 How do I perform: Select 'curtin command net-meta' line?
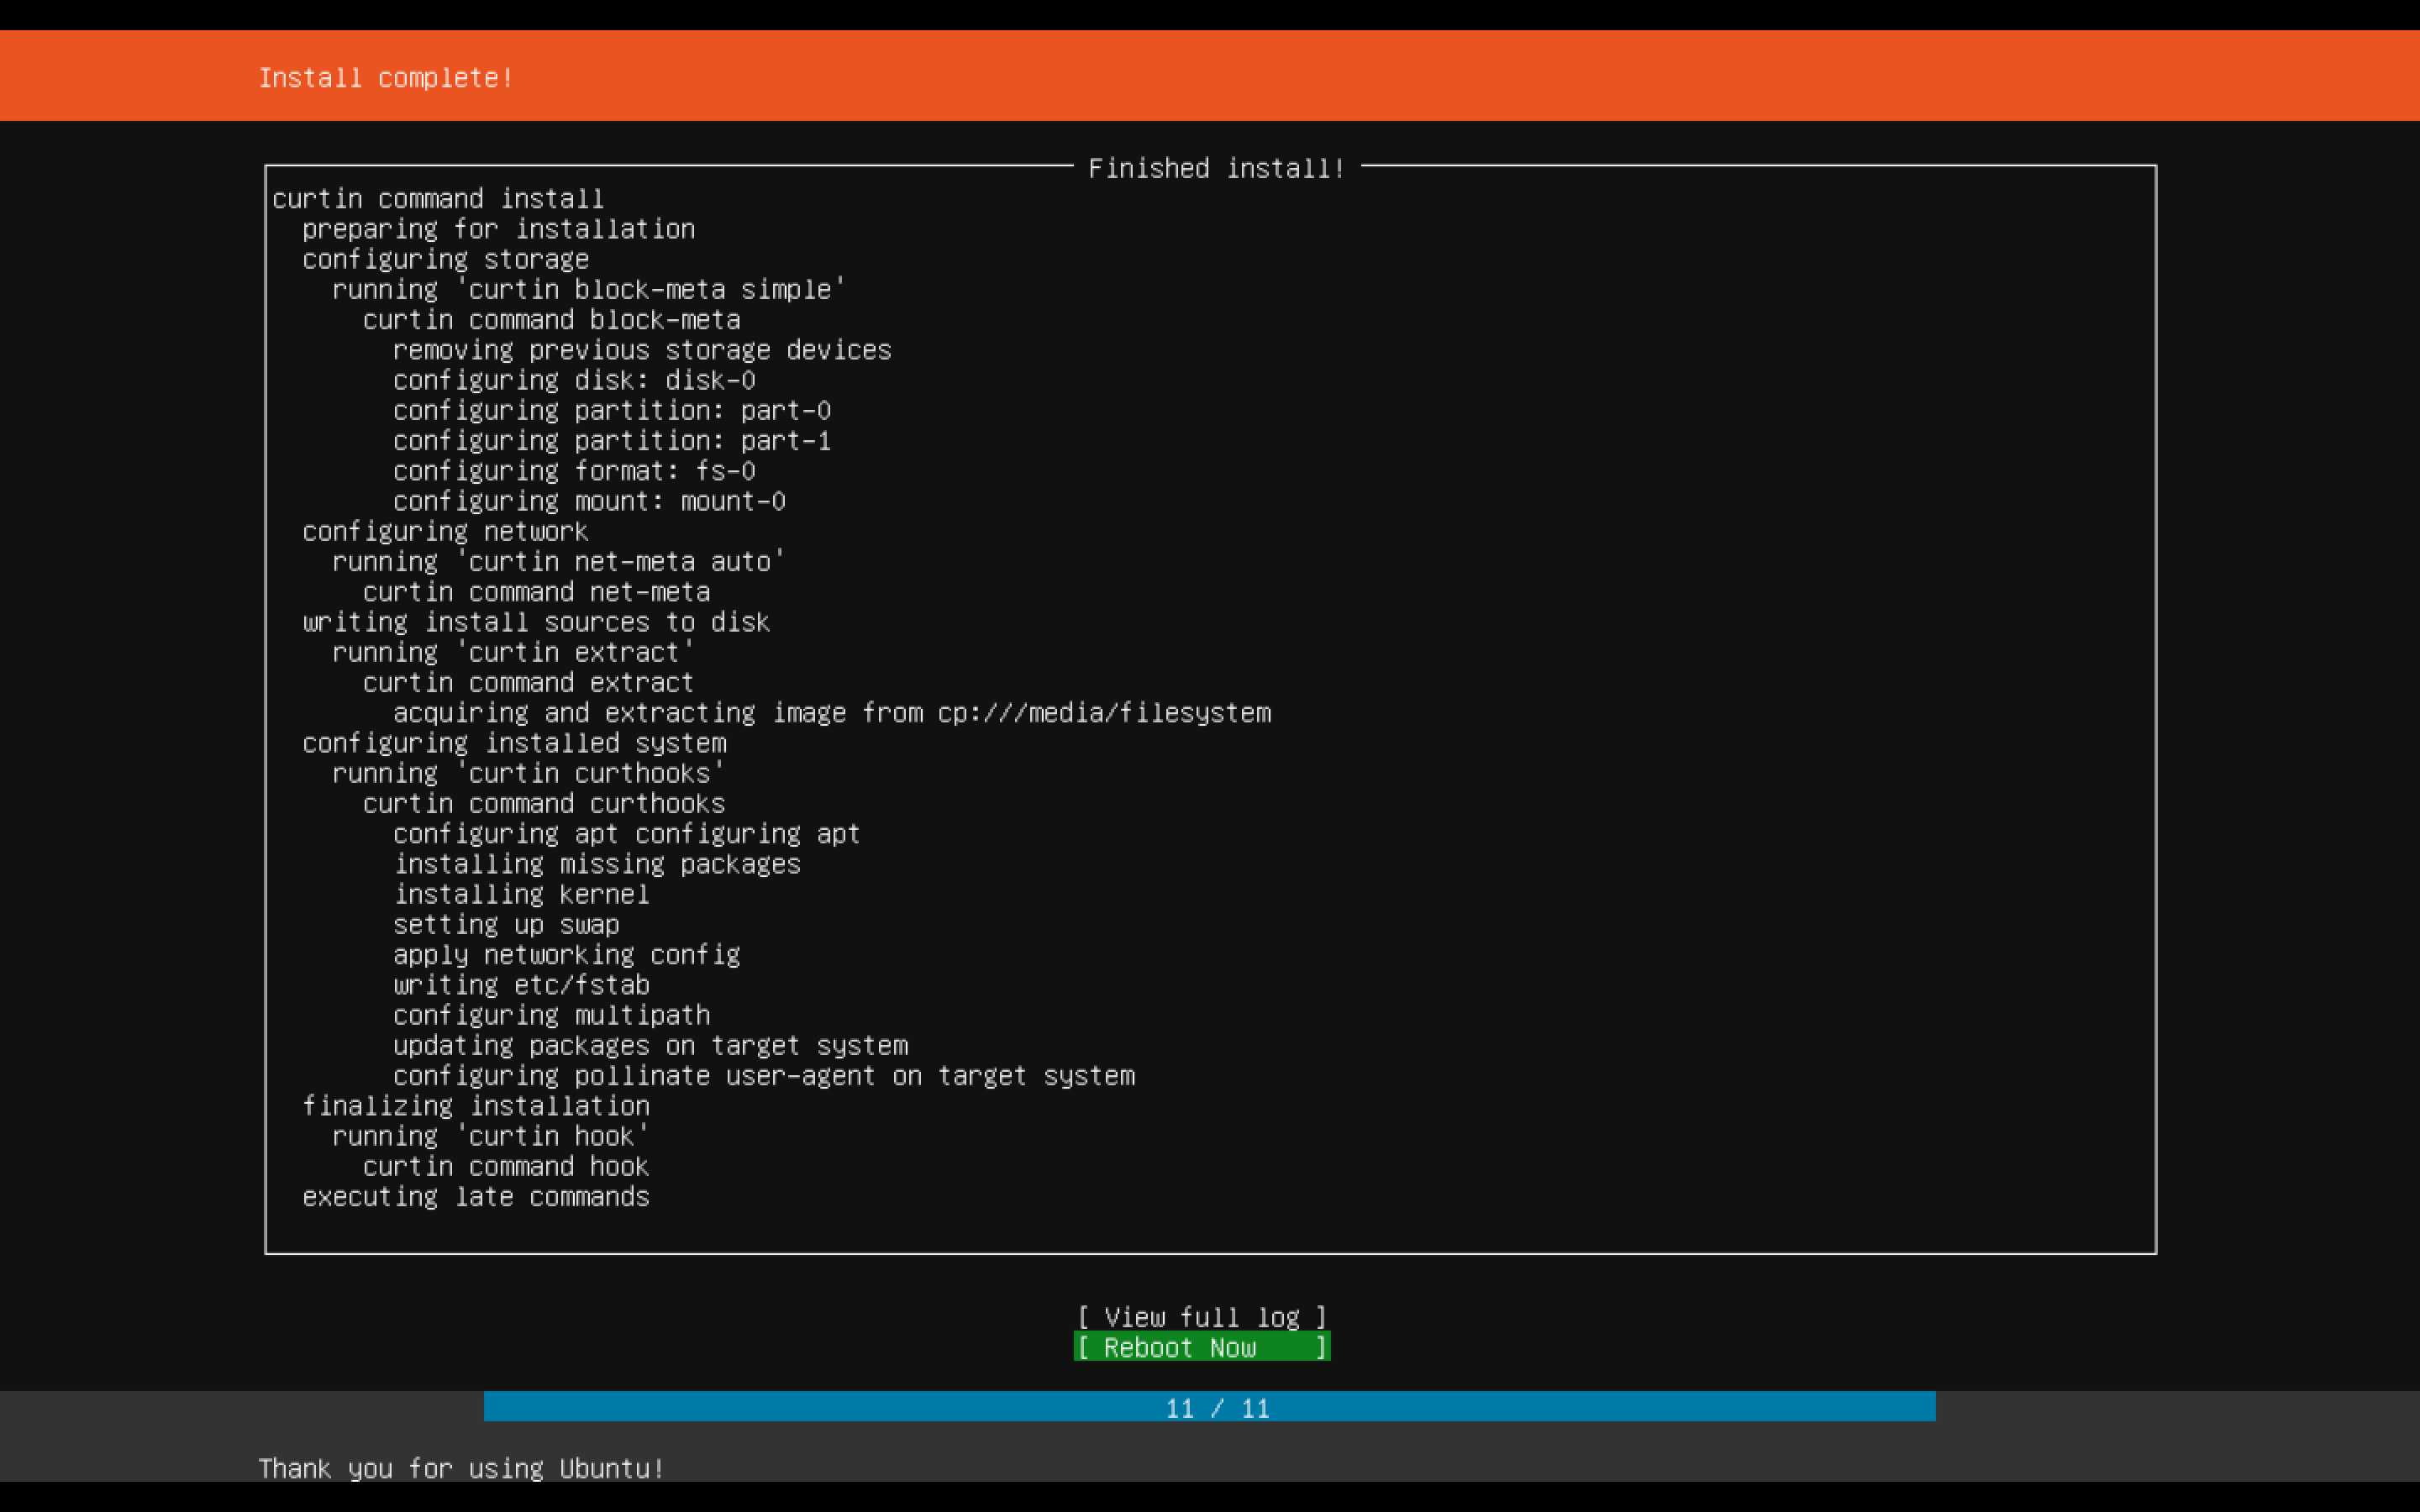pyautogui.click(x=536, y=592)
